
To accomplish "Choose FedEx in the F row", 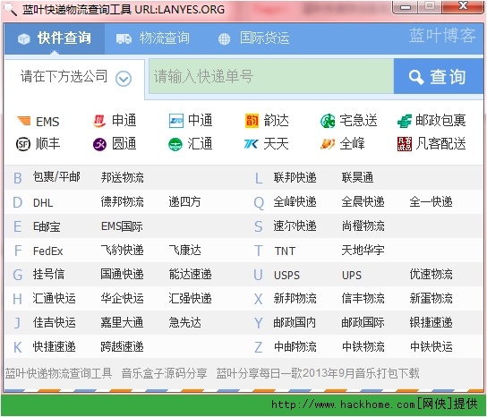I will click(47, 251).
